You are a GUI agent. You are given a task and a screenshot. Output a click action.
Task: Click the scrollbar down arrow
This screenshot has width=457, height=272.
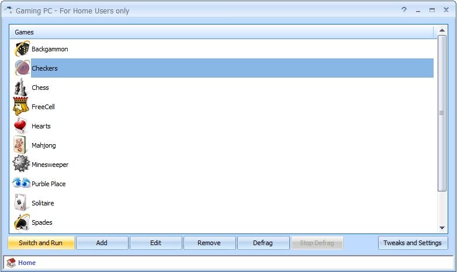[442, 228]
